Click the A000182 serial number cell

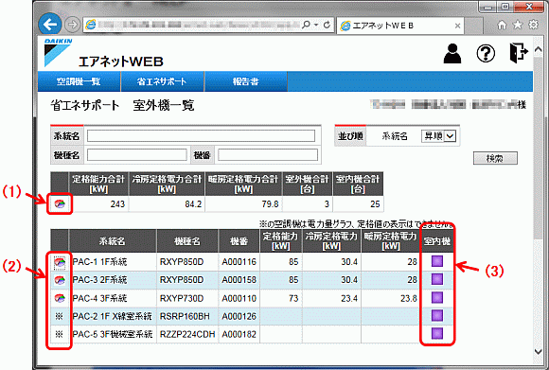coord(239,334)
